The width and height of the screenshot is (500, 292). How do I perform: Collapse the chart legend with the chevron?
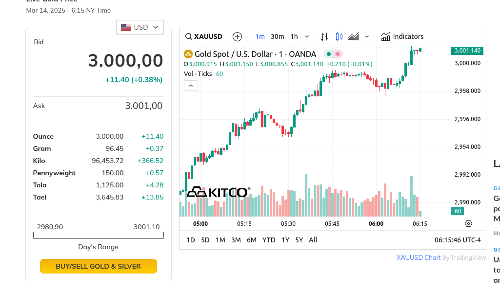click(191, 86)
